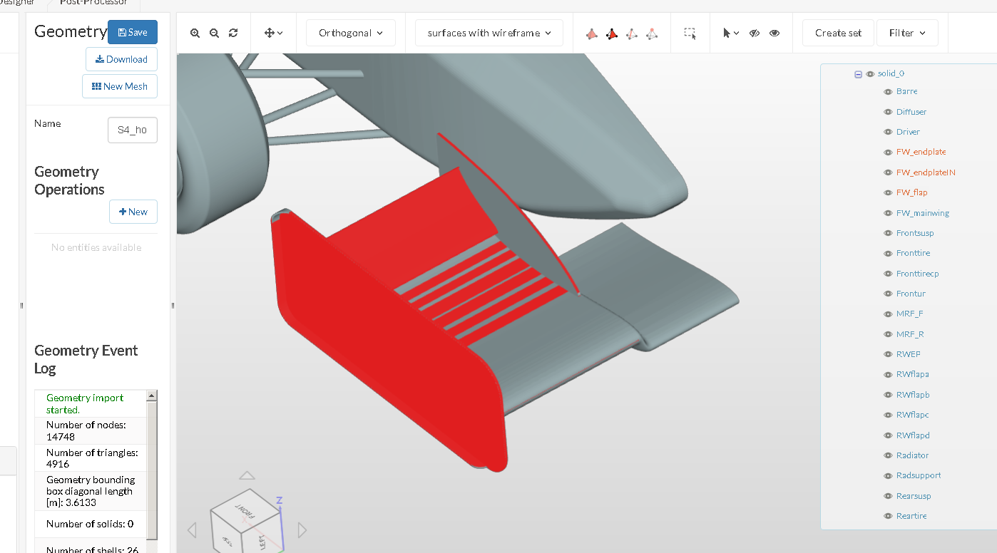Open the cursor pick mode dropdown

[731, 33]
